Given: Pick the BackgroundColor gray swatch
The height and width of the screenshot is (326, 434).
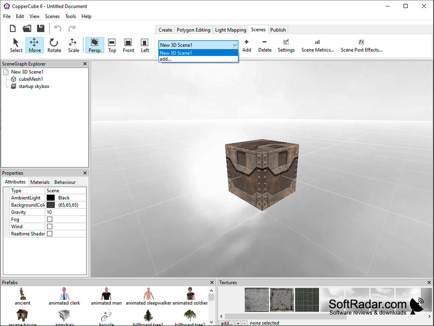Looking at the screenshot, I should point(51,205).
